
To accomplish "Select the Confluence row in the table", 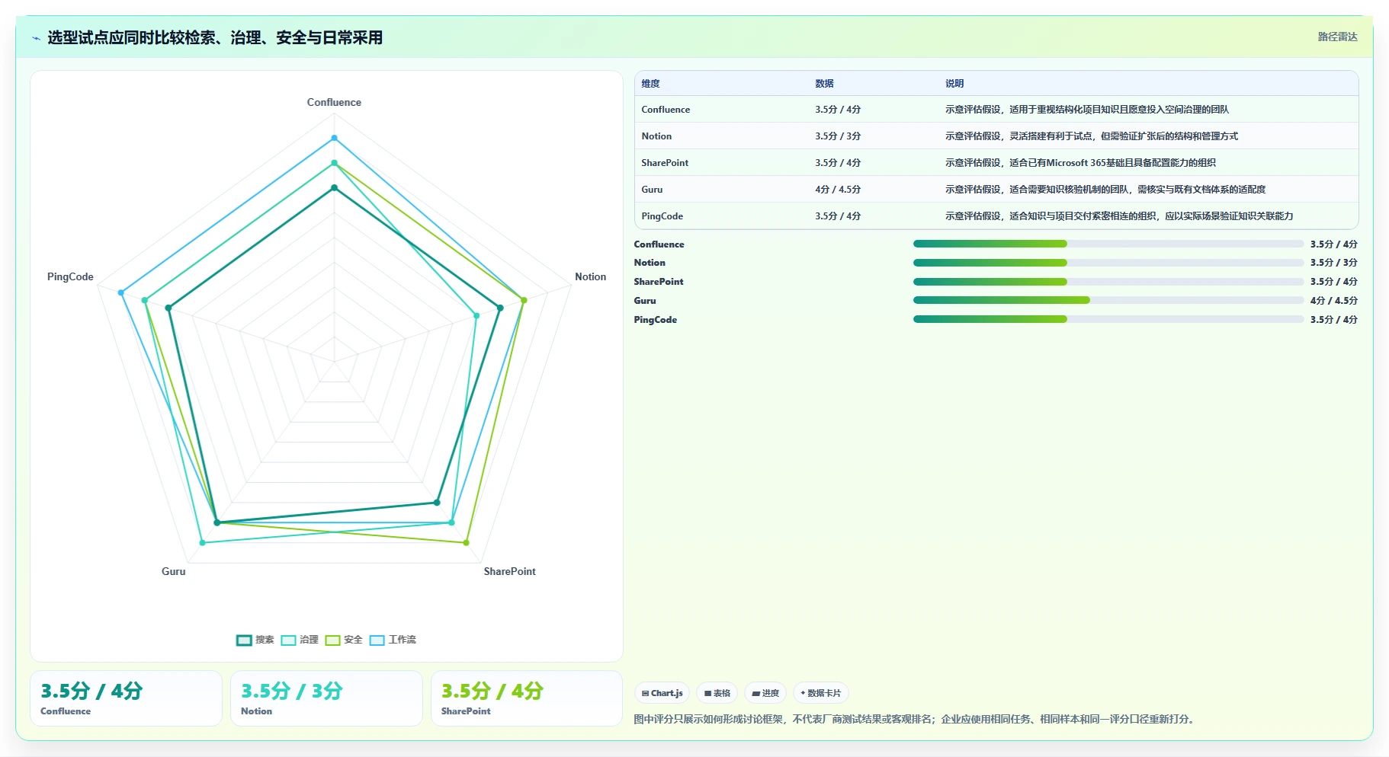I will (x=996, y=109).
